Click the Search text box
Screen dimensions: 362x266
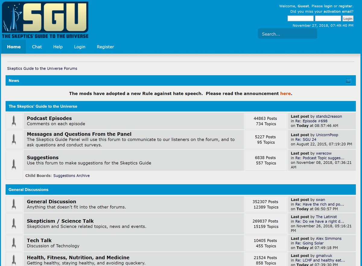coord(287,34)
